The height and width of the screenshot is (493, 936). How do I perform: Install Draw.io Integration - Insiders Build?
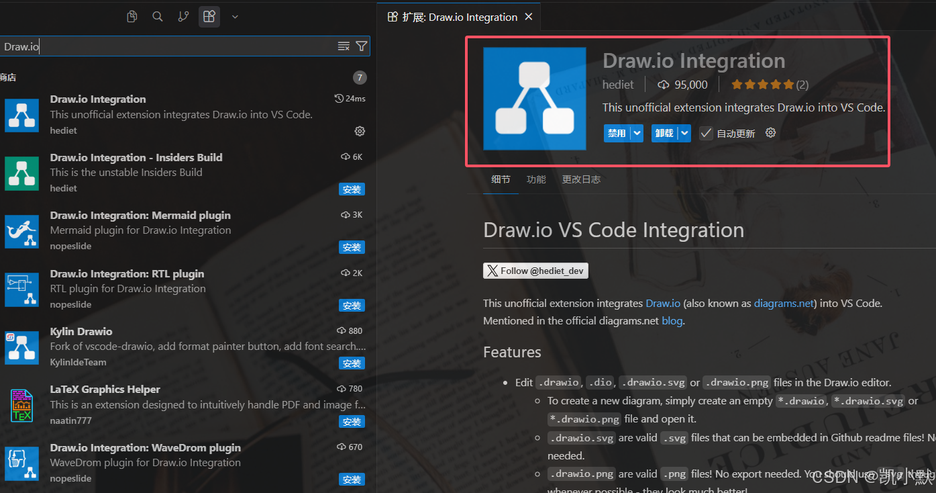click(352, 189)
